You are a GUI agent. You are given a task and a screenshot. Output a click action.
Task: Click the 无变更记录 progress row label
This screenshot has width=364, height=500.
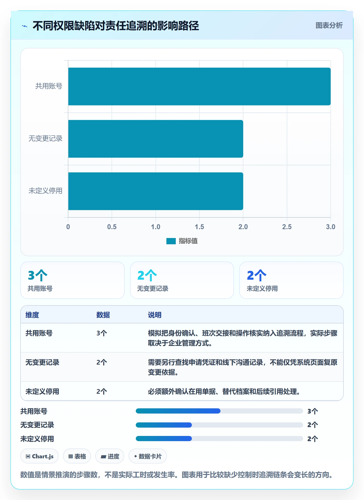(x=37, y=425)
